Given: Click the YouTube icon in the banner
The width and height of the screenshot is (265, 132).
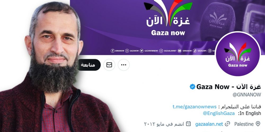Looking at the screenshot, I should tap(179, 51).
